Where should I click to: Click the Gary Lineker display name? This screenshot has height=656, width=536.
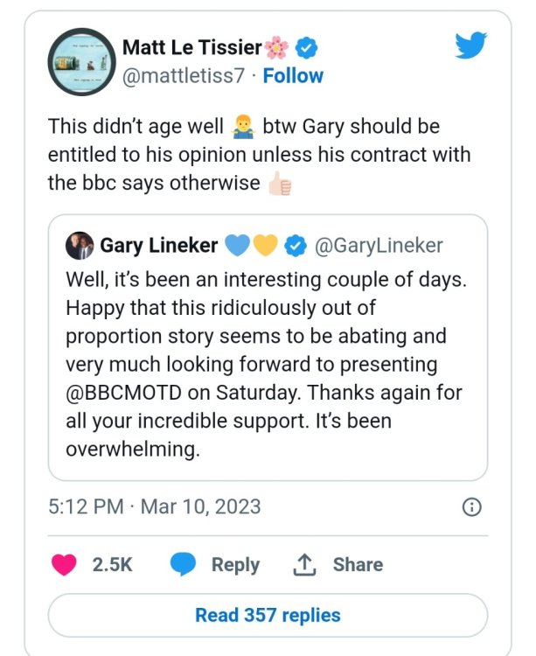pos(159,246)
